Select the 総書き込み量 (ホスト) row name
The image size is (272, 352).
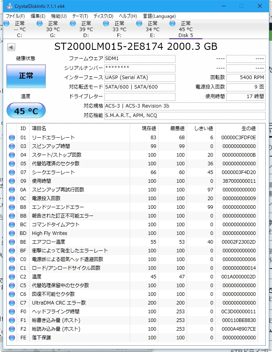click(x=56, y=320)
